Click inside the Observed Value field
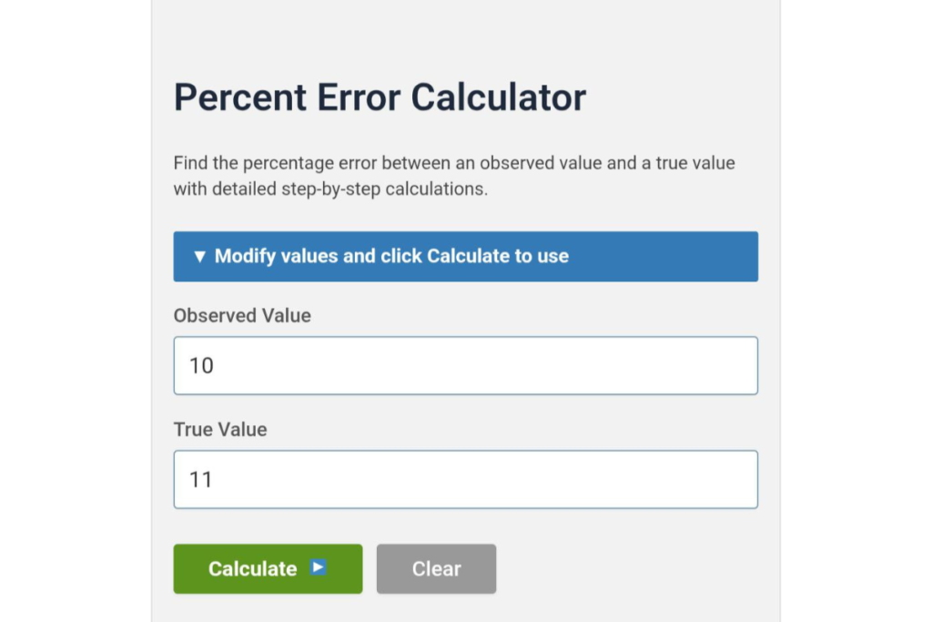932x622 pixels. coord(465,365)
